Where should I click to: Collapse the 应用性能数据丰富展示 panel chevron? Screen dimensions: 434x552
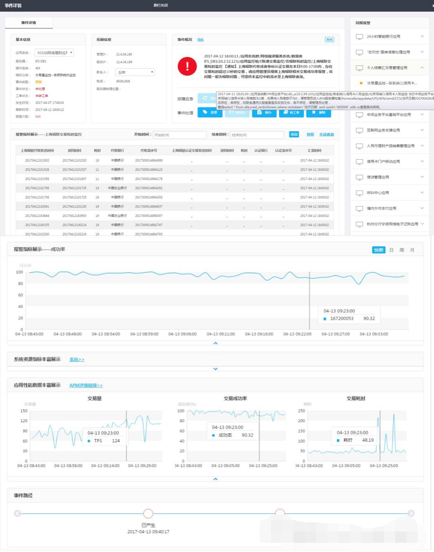[216, 479]
